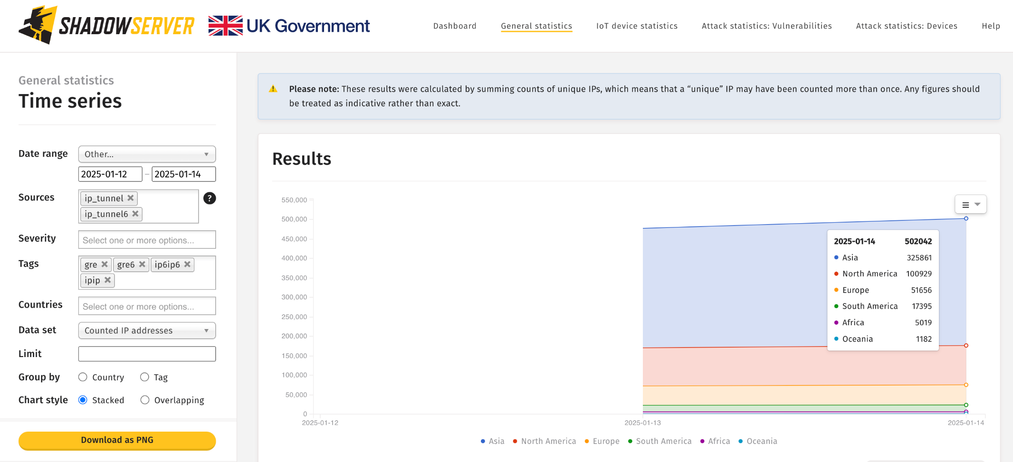The image size is (1013, 462).
Task: Open the chart export hamburger menu
Action: [x=970, y=204]
